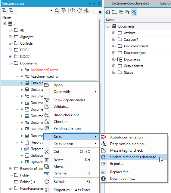Choose Download file... menu item
The width and height of the screenshot is (171, 193).
[134, 179]
